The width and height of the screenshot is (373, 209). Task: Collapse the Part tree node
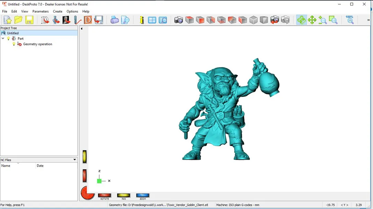click(x=3, y=39)
